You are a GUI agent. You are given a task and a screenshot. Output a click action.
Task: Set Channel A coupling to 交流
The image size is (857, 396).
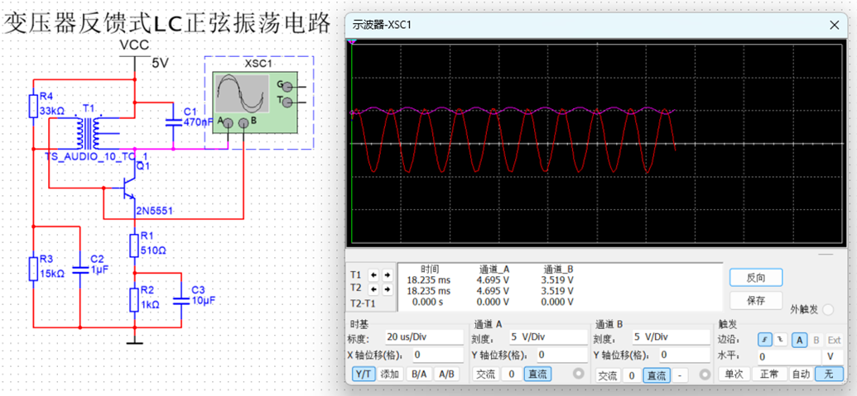[485, 375]
